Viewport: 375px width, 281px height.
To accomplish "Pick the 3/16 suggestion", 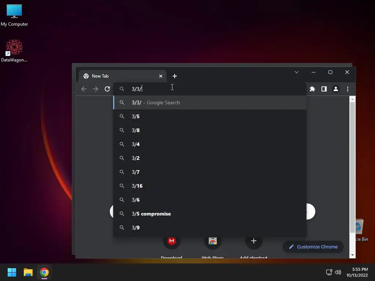I will [x=210, y=186].
